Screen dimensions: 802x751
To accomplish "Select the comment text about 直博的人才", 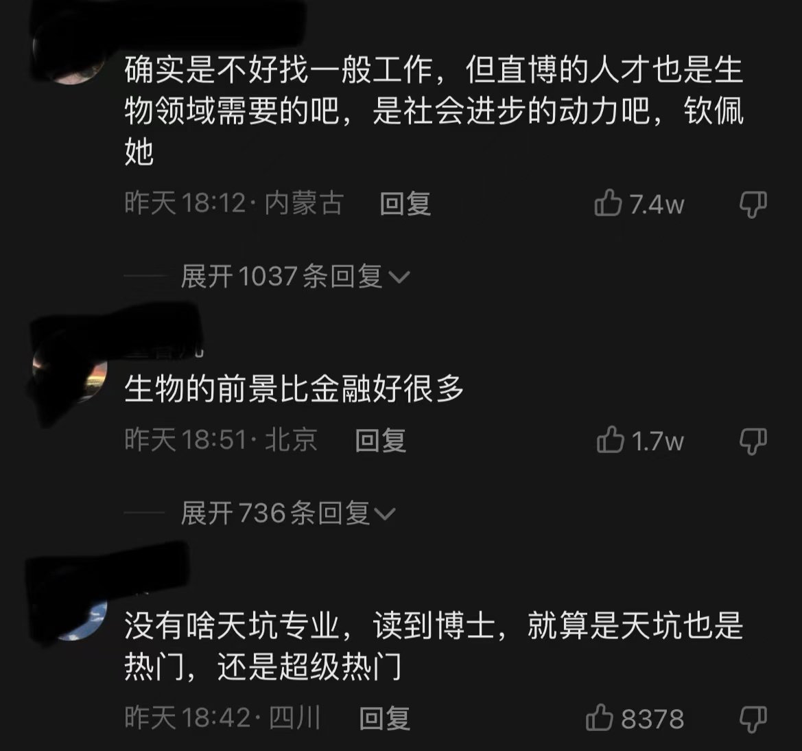I will pyautogui.click(x=434, y=111).
